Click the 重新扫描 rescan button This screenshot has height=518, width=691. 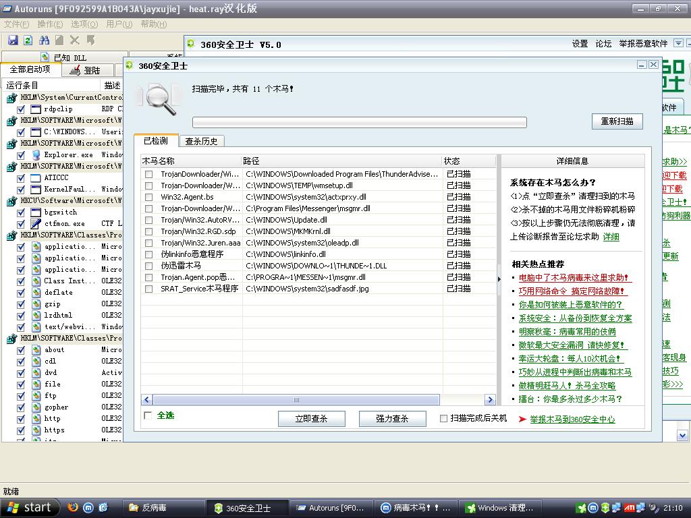pyautogui.click(x=617, y=121)
